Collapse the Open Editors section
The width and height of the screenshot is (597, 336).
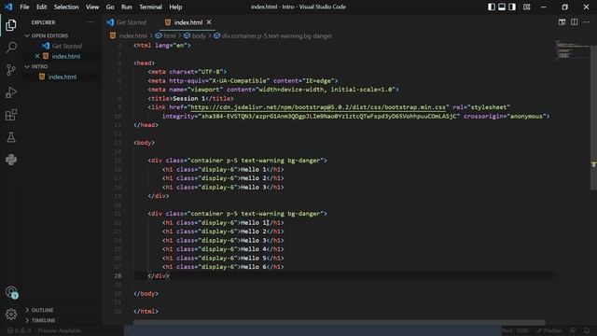click(49, 35)
